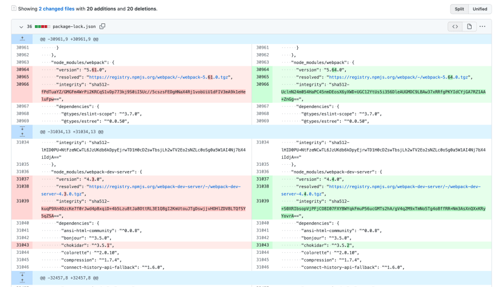View the file with document icon
This screenshot has height=287, width=503.
[x=469, y=27]
